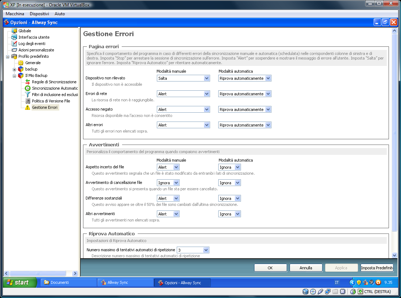This screenshot has width=401, height=298.
Task: Click the OK button
Action: tap(270, 268)
